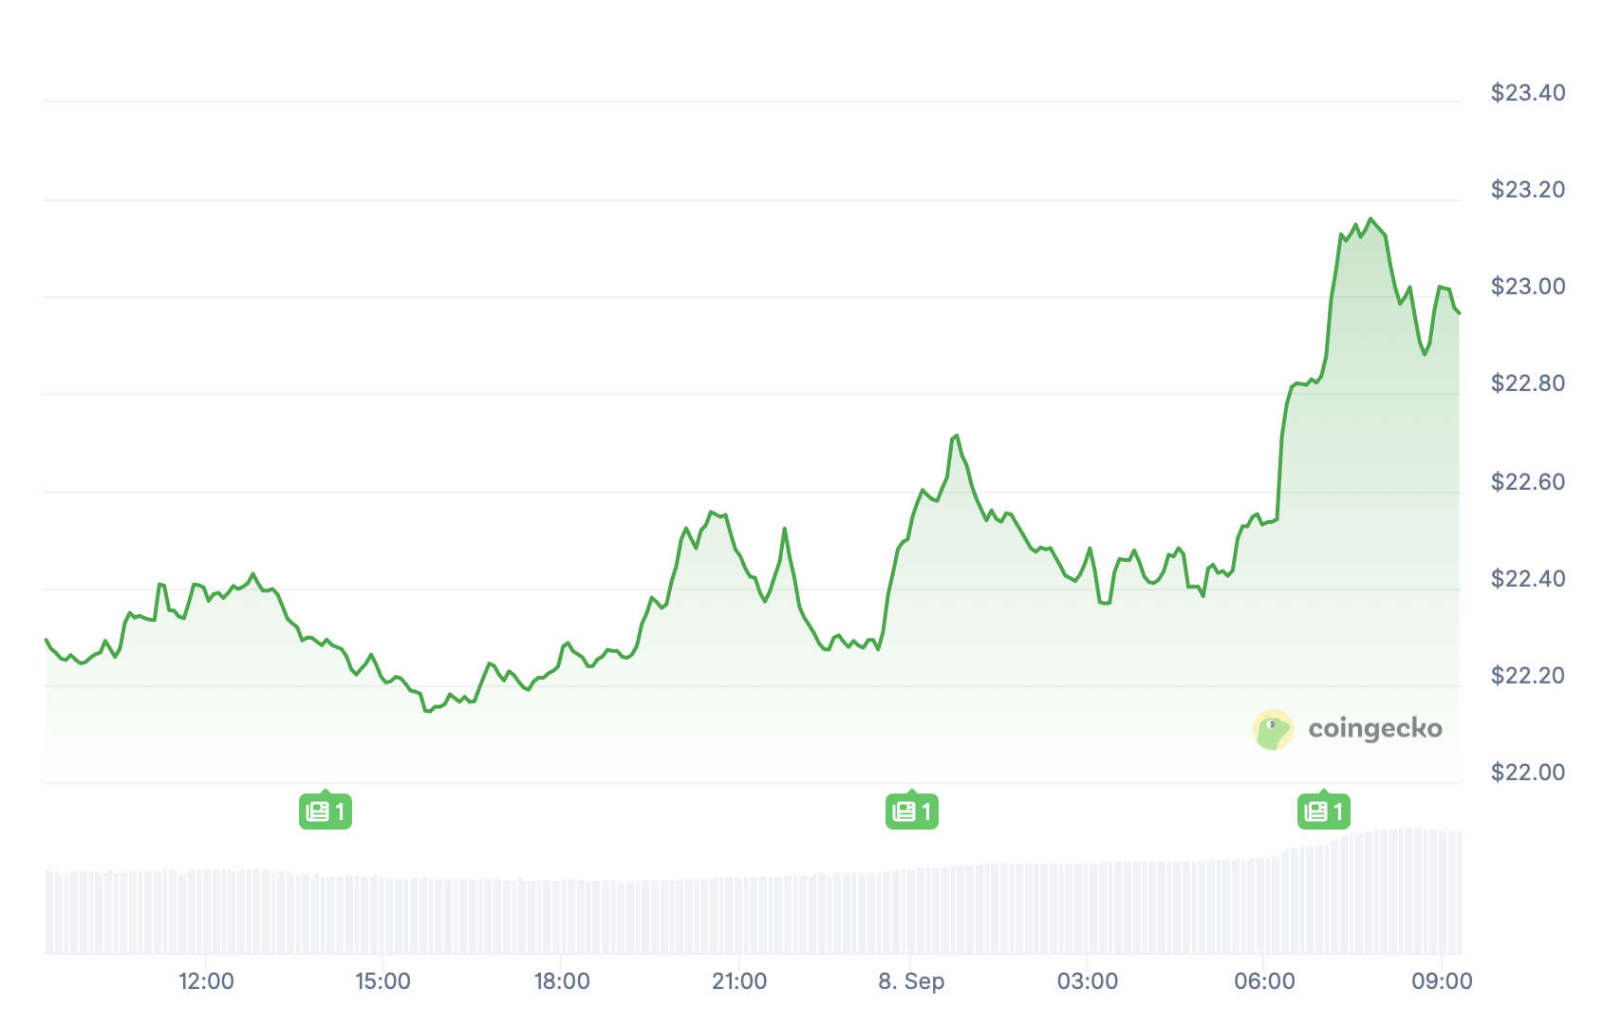Select the $22.60 price axis label

[1528, 482]
